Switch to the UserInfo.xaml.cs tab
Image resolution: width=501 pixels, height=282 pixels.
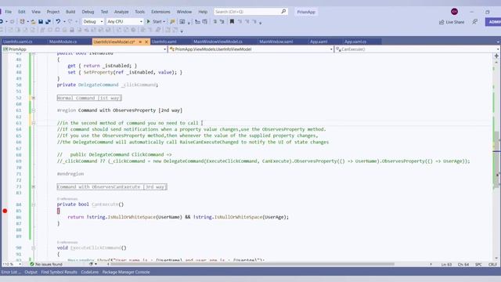[18, 42]
